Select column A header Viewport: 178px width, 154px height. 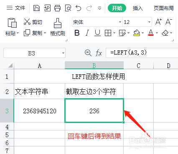[40, 65]
